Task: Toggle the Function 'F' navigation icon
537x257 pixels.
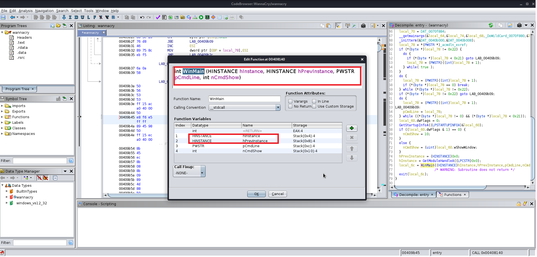Action: click(x=95, y=17)
